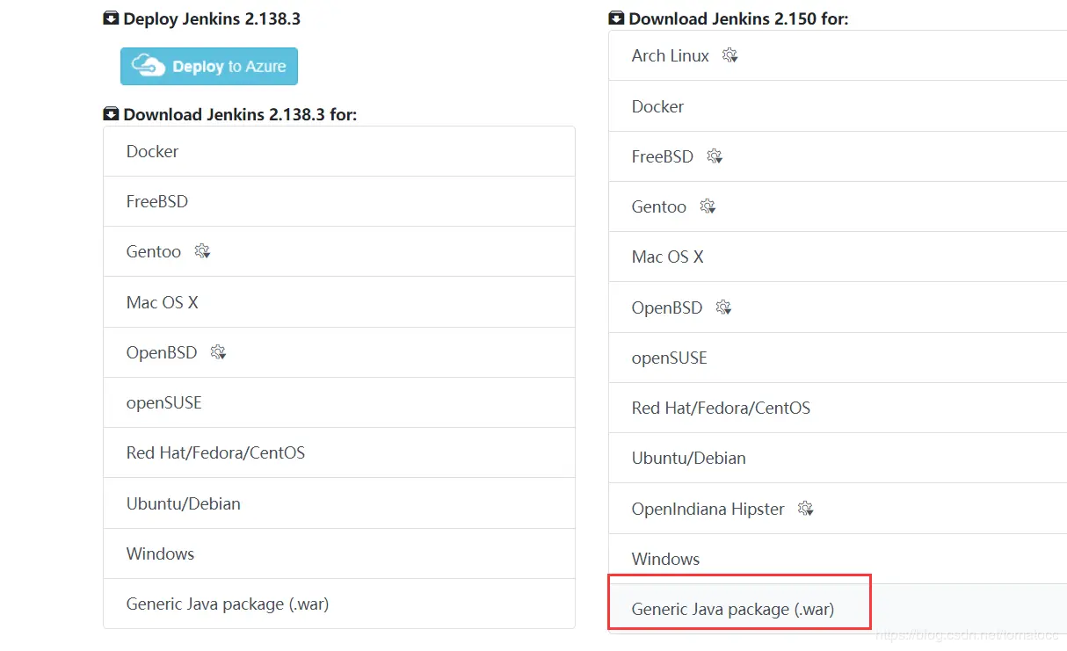1067x651 pixels.
Task: Click gear icon next to OpenIndiana Hipster
Action: click(x=805, y=509)
